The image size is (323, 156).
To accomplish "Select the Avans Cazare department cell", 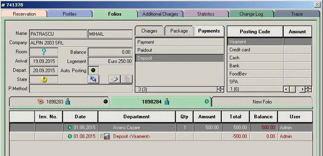I will pyautogui.click(x=137, y=128).
